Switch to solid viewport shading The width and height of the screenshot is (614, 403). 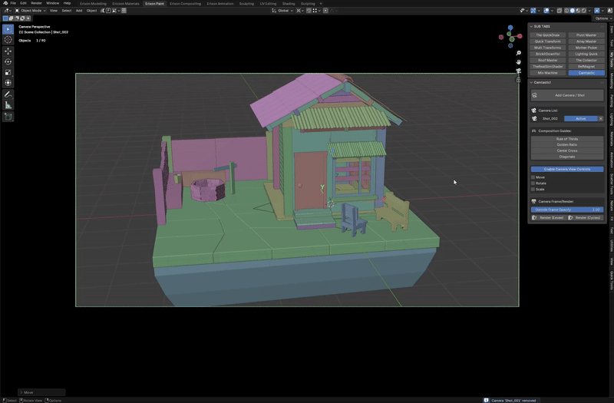coord(572,11)
